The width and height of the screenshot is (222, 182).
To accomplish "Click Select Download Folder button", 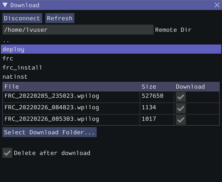I will [x=50, y=132].
